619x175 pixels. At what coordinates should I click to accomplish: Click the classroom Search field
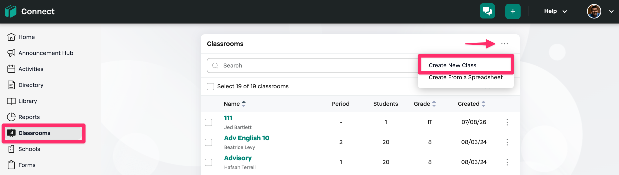312,65
